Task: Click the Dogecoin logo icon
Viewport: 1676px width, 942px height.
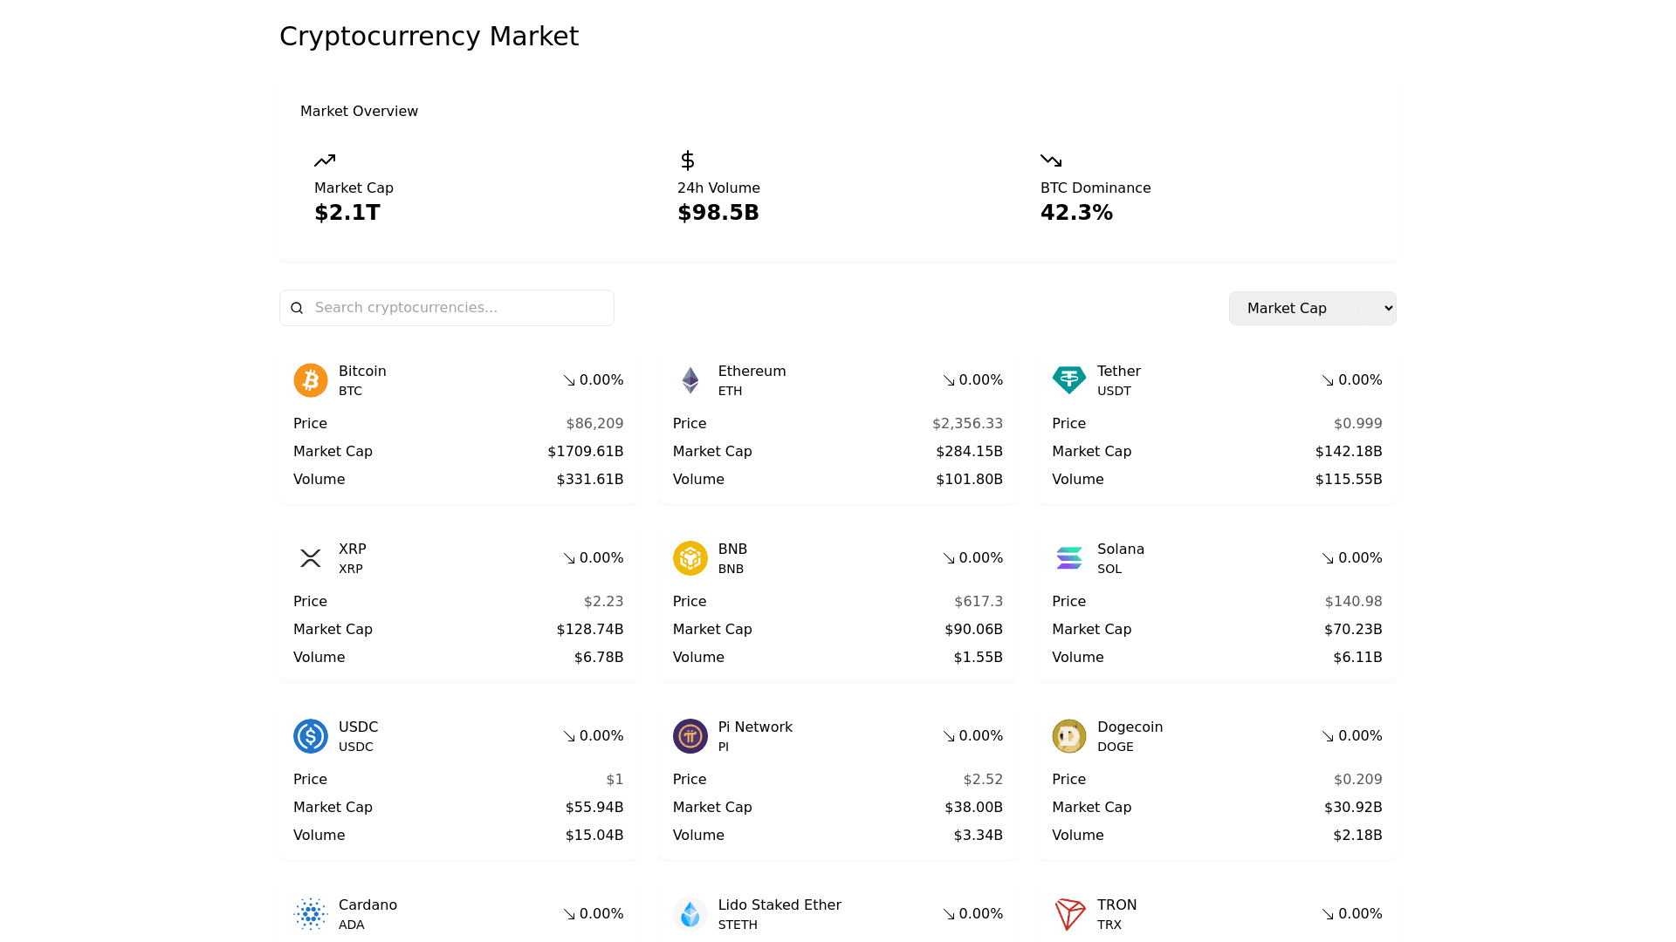Action: point(1068,736)
